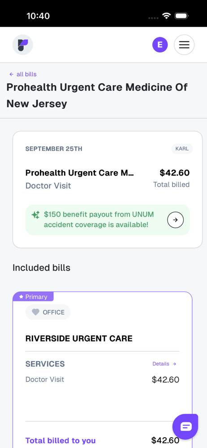Image resolution: width=207 pixels, height=448 pixels.
Task: Tap the Doctor Visit service row
Action: [x=102, y=379]
